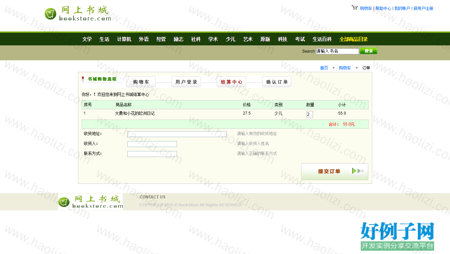Submit order with 提交订单 button
Viewport: 450px width, 254px height.
pos(335,172)
